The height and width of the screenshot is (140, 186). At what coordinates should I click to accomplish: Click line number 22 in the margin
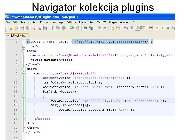coord(16,137)
